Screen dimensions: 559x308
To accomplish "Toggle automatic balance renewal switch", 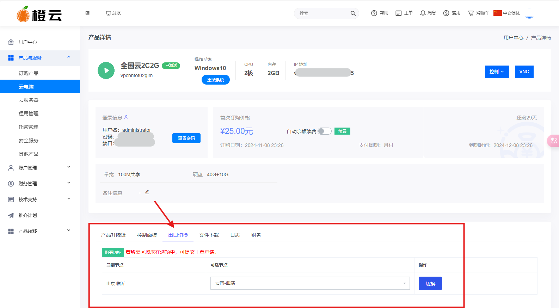I will [x=324, y=131].
